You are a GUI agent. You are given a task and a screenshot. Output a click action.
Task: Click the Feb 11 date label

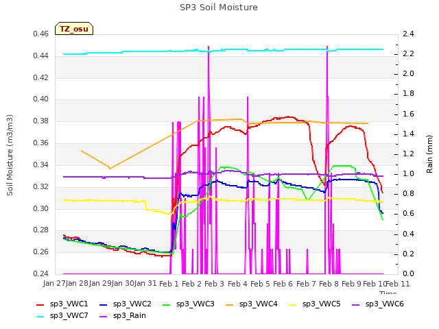click(398, 284)
